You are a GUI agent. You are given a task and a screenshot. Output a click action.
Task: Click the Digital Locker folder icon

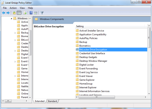pyautogui.click(x=77, y=65)
